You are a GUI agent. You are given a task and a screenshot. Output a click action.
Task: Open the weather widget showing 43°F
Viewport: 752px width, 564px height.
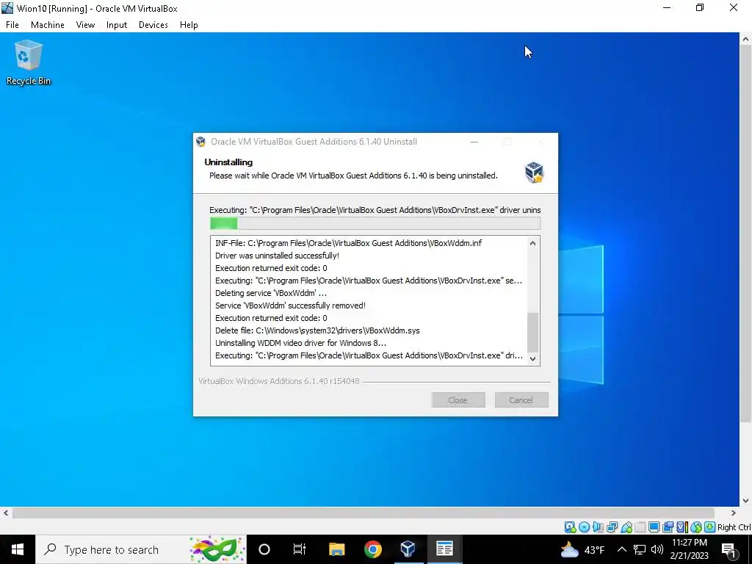[x=582, y=549]
